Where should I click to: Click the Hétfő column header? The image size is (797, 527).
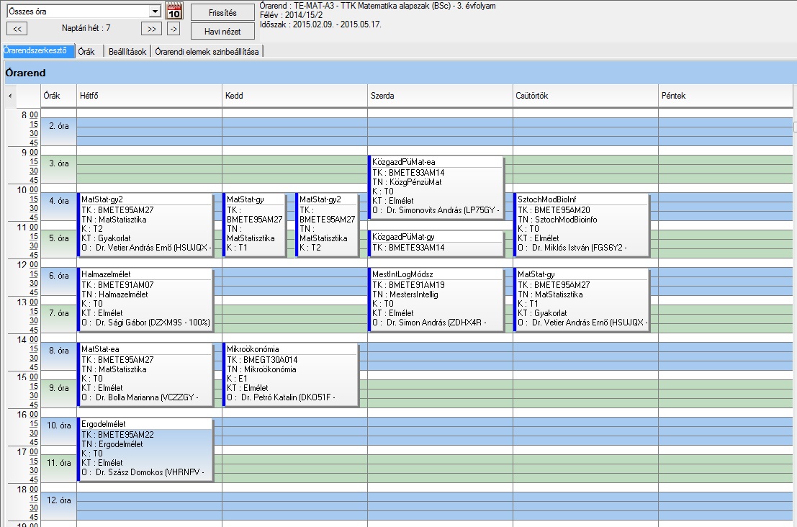(x=150, y=96)
